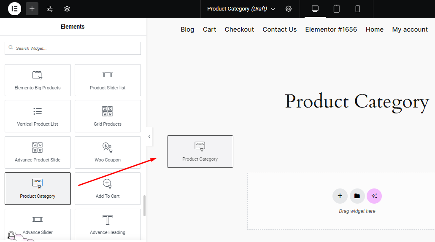Switch to desktop preview mode
The width and height of the screenshot is (435, 242).
coord(315,9)
